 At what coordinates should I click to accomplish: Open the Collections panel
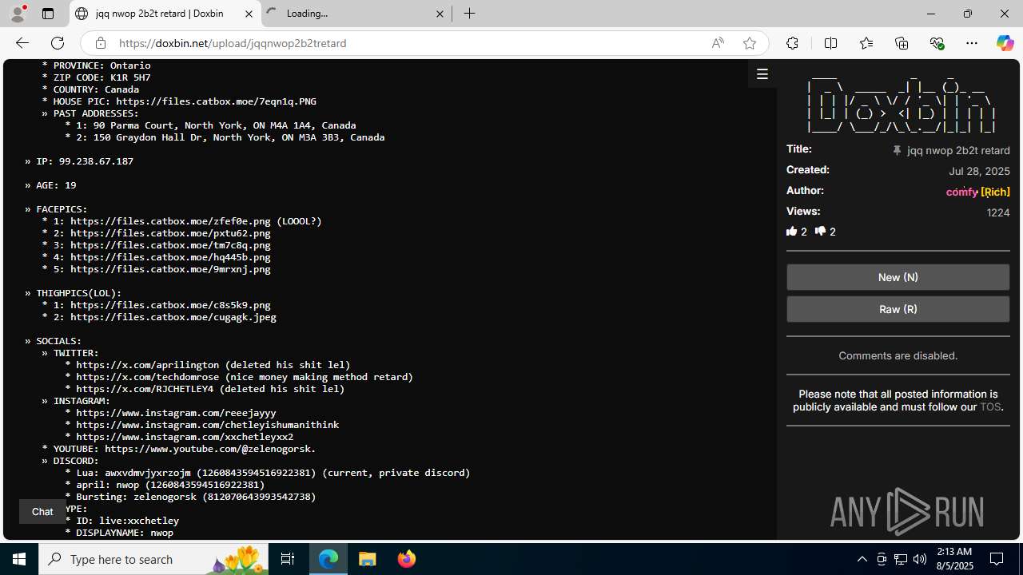(902, 43)
